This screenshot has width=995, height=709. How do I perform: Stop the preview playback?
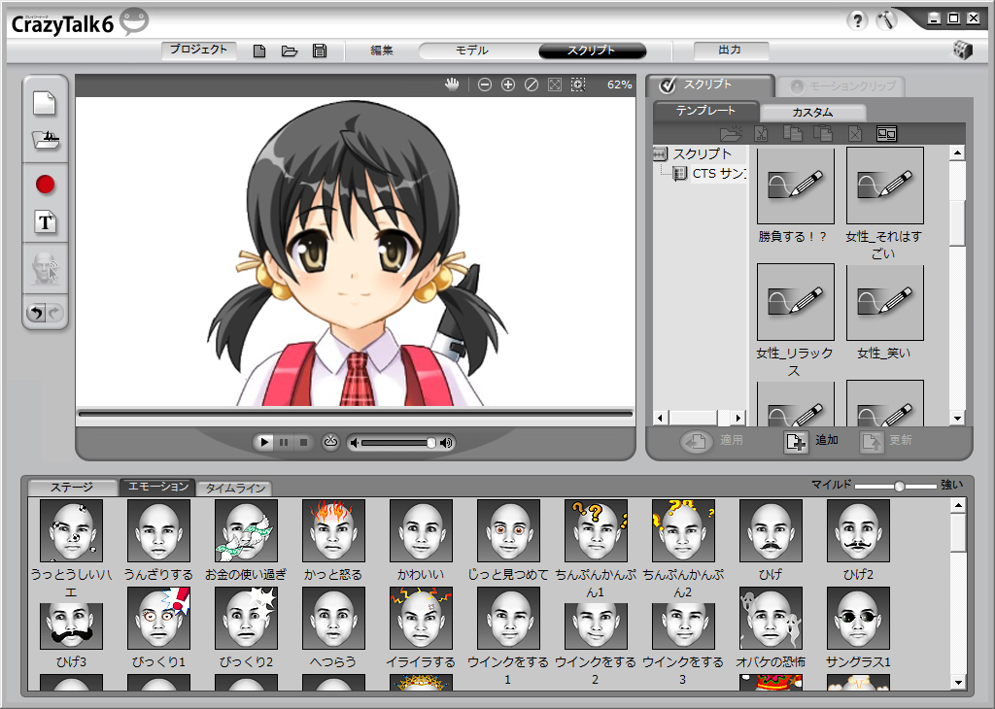pos(303,442)
